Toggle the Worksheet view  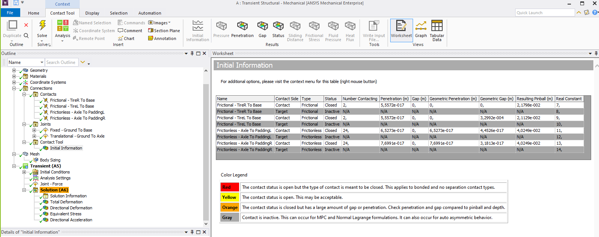[401, 30]
